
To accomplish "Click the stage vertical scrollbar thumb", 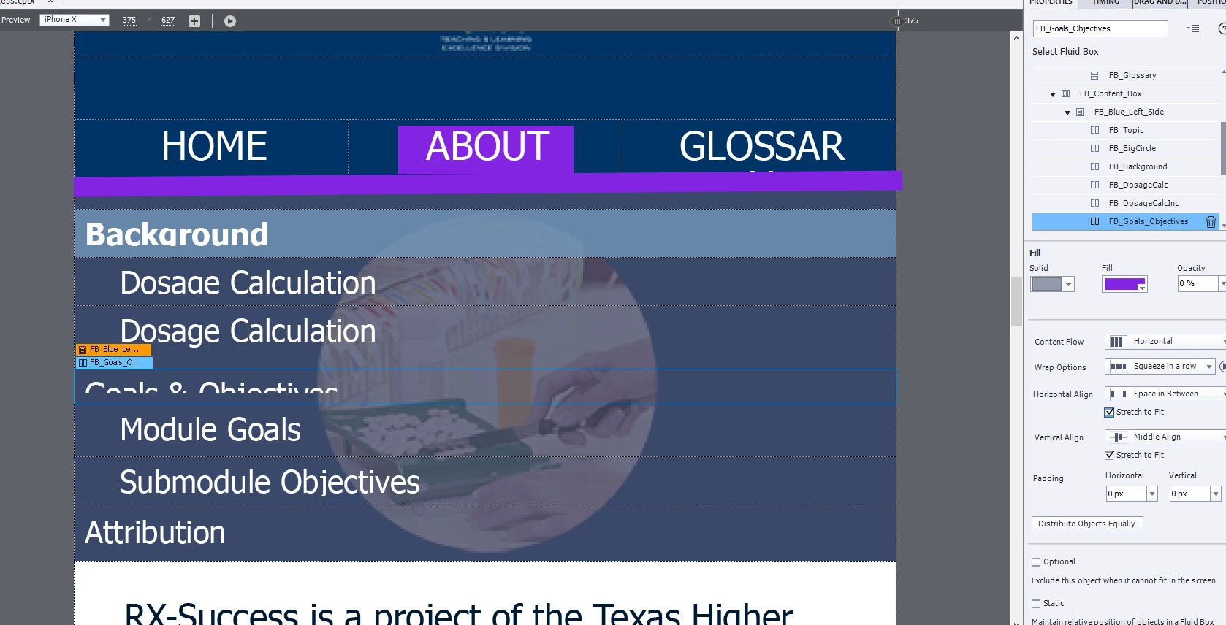I will tap(1016, 302).
